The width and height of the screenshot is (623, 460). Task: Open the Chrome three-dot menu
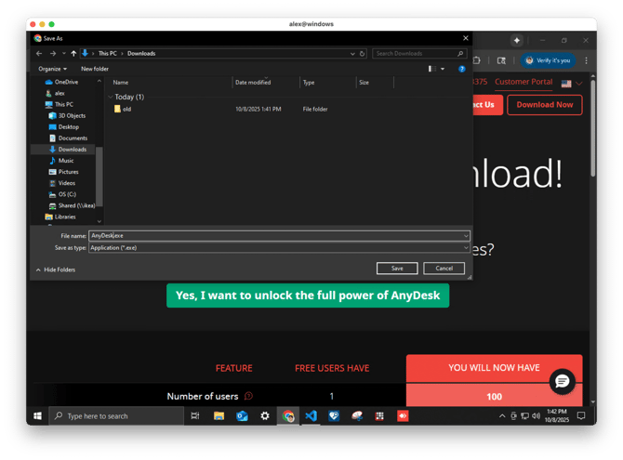coord(586,60)
